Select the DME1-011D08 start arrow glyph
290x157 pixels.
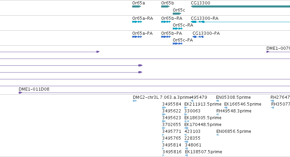pos(20,93)
